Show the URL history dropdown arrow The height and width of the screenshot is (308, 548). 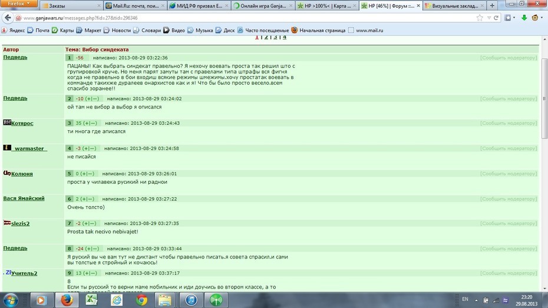pos(489,18)
